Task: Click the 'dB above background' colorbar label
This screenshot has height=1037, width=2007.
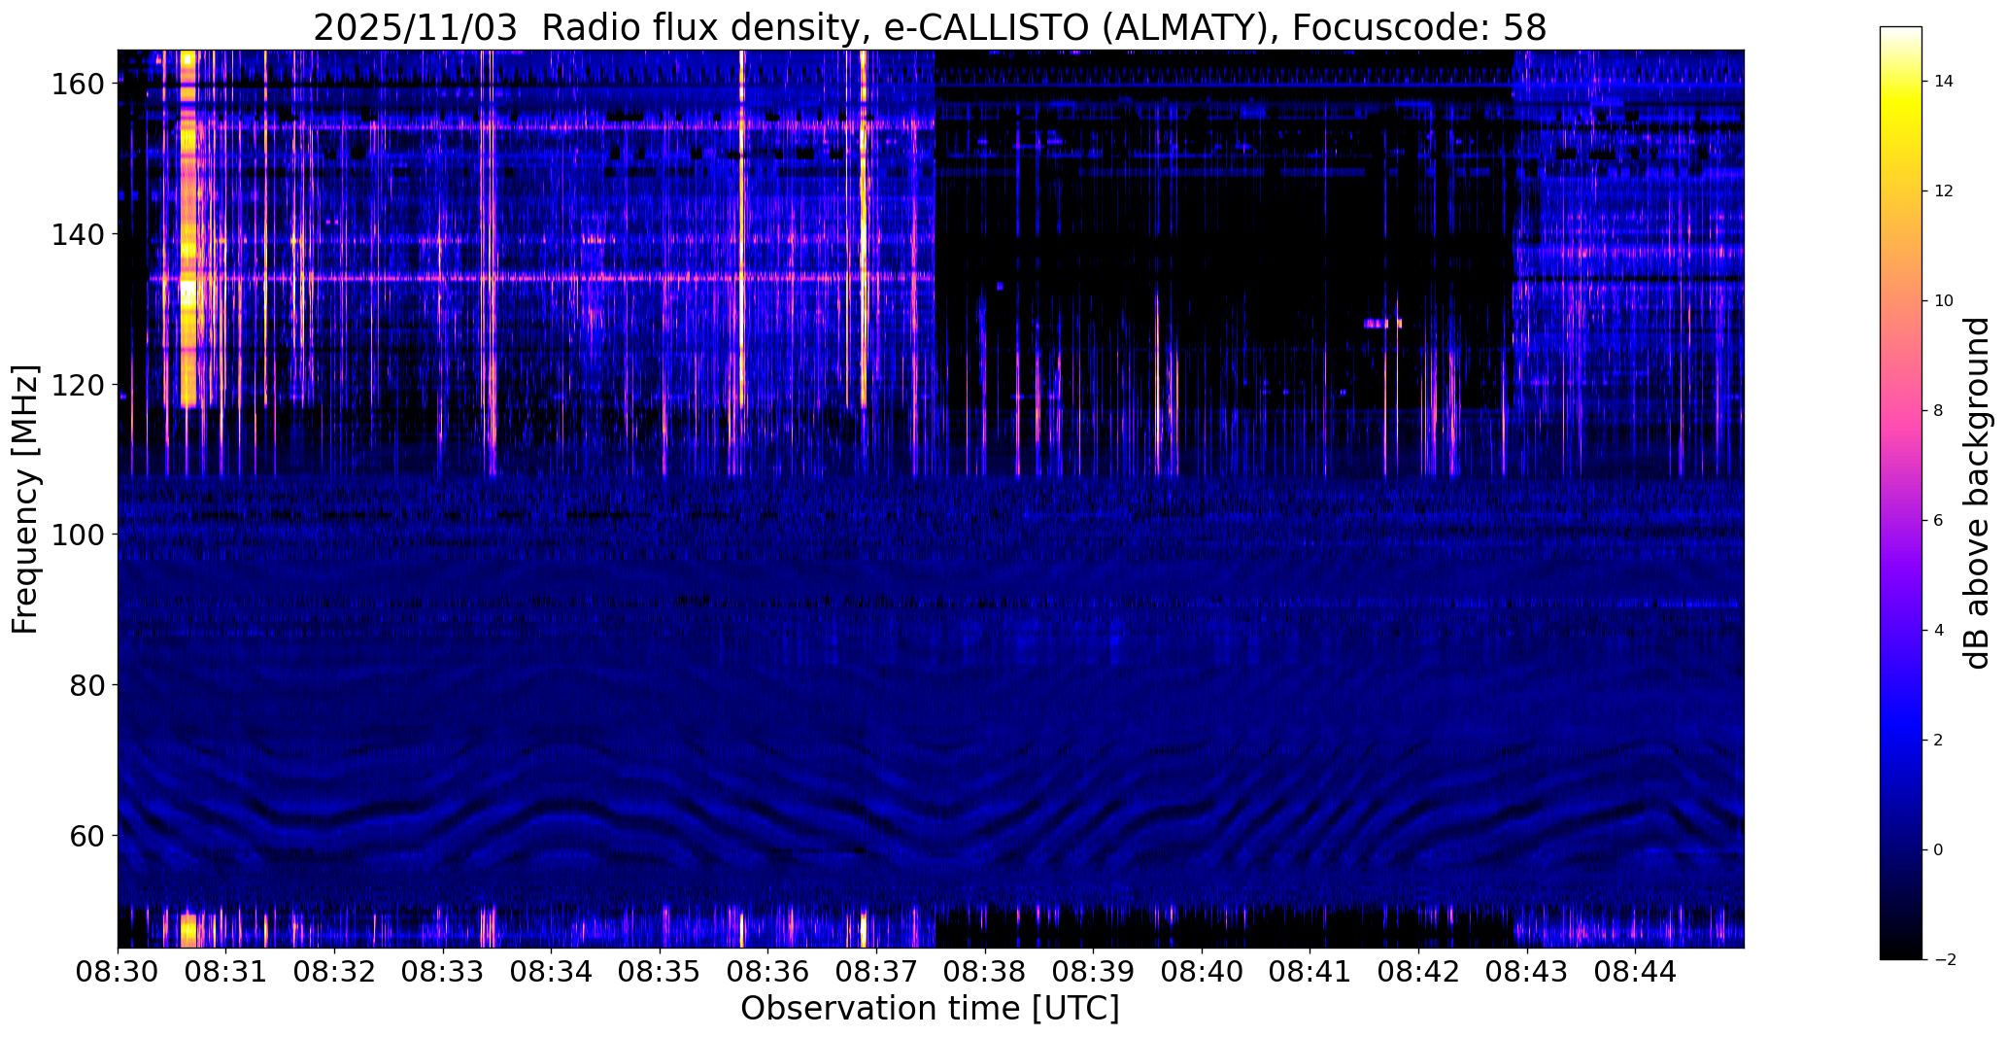Action: (1977, 493)
